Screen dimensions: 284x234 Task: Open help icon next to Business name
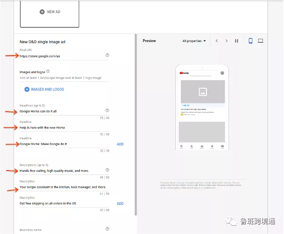click(x=107, y=229)
